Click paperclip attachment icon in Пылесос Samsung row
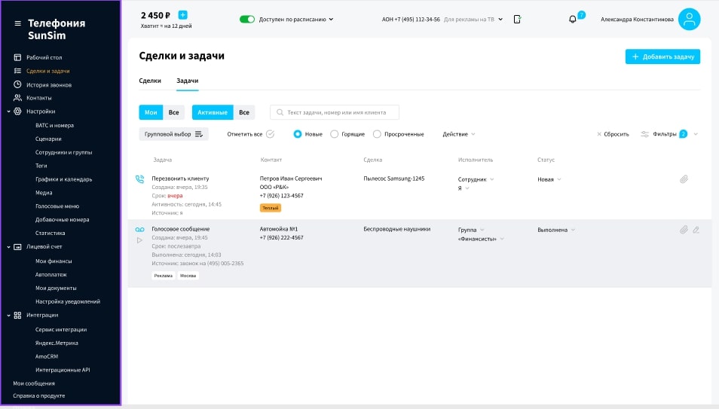The image size is (719, 409). coord(684,179)
